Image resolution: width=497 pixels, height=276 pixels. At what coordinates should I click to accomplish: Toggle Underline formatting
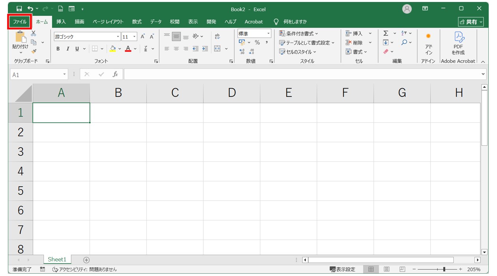click(x=77, y=49)
